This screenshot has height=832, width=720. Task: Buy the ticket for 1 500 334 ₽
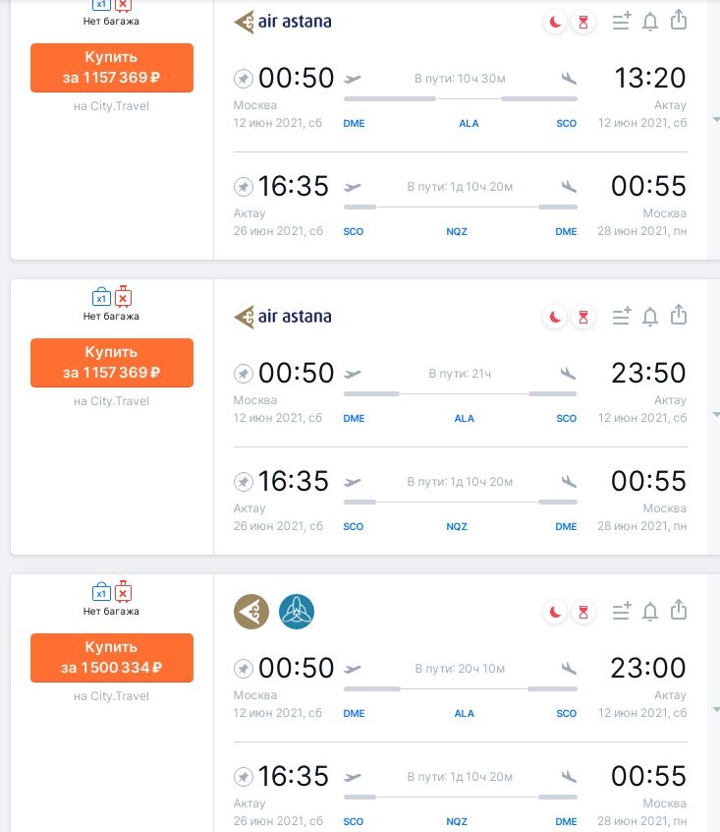click(x=112, y=657)
